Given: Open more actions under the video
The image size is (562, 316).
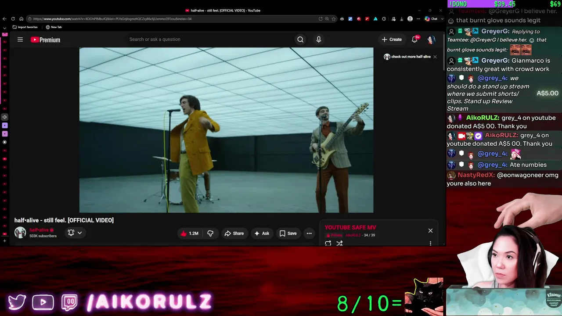Looking at the screenshot, I should (x=309, y=233).
